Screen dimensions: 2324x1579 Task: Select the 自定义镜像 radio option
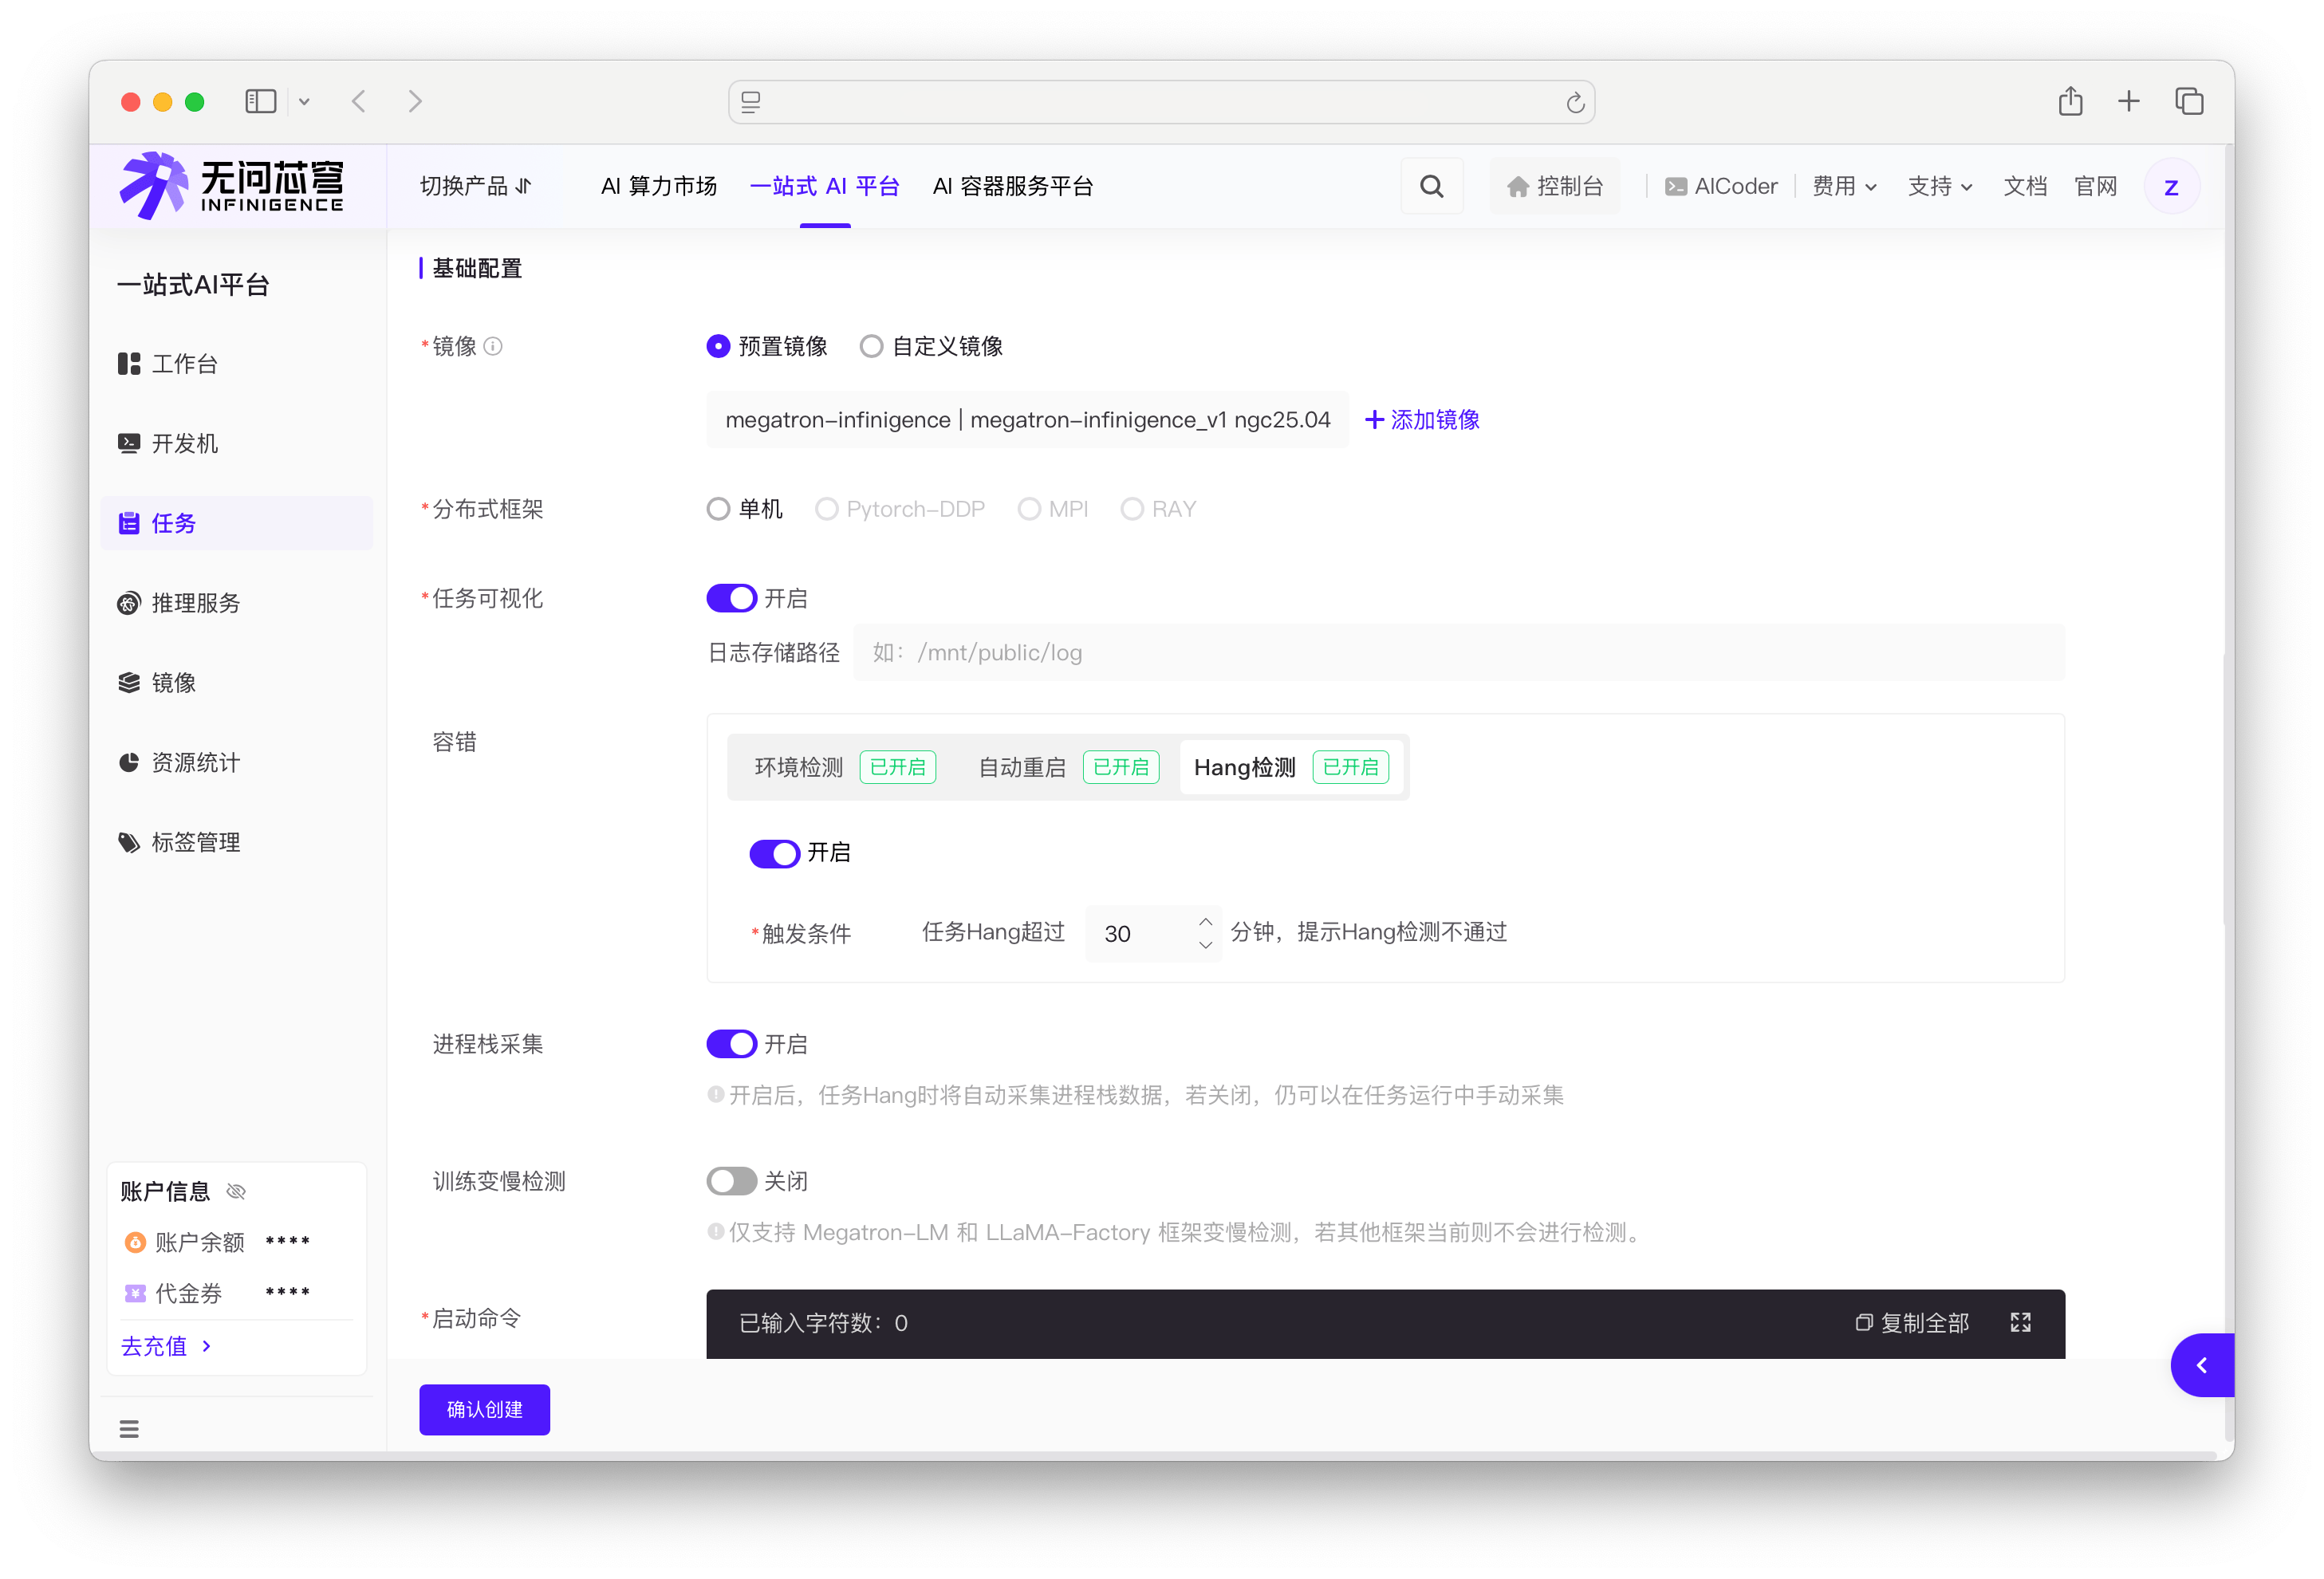[870, 345]
